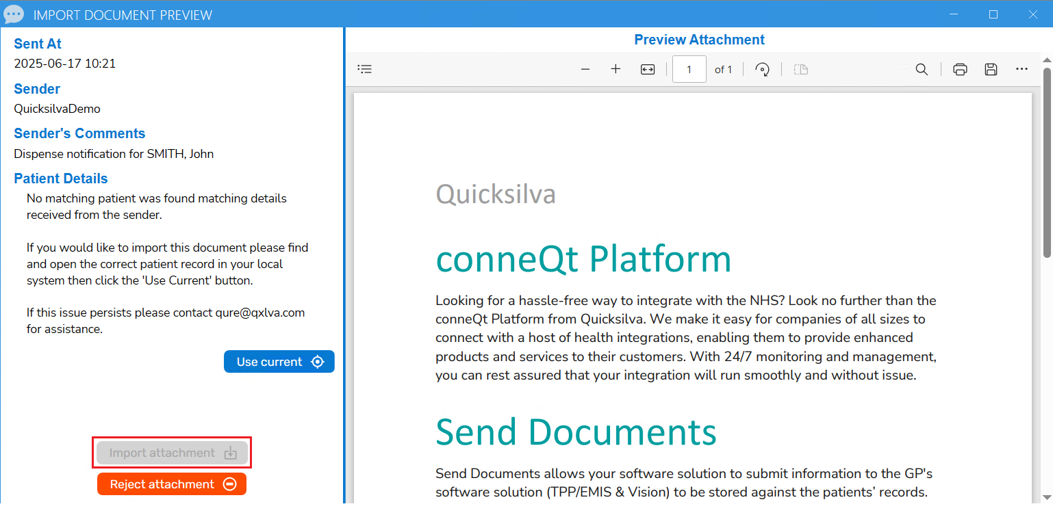Zoom out of the PDF preview
Image resolution: width=1053 pixels, height=515 pixels.
coord(585,69)
